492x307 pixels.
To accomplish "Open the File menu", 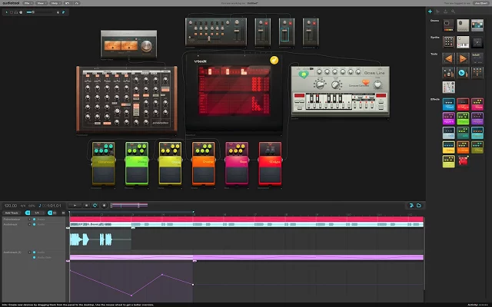I will (28, 3).
